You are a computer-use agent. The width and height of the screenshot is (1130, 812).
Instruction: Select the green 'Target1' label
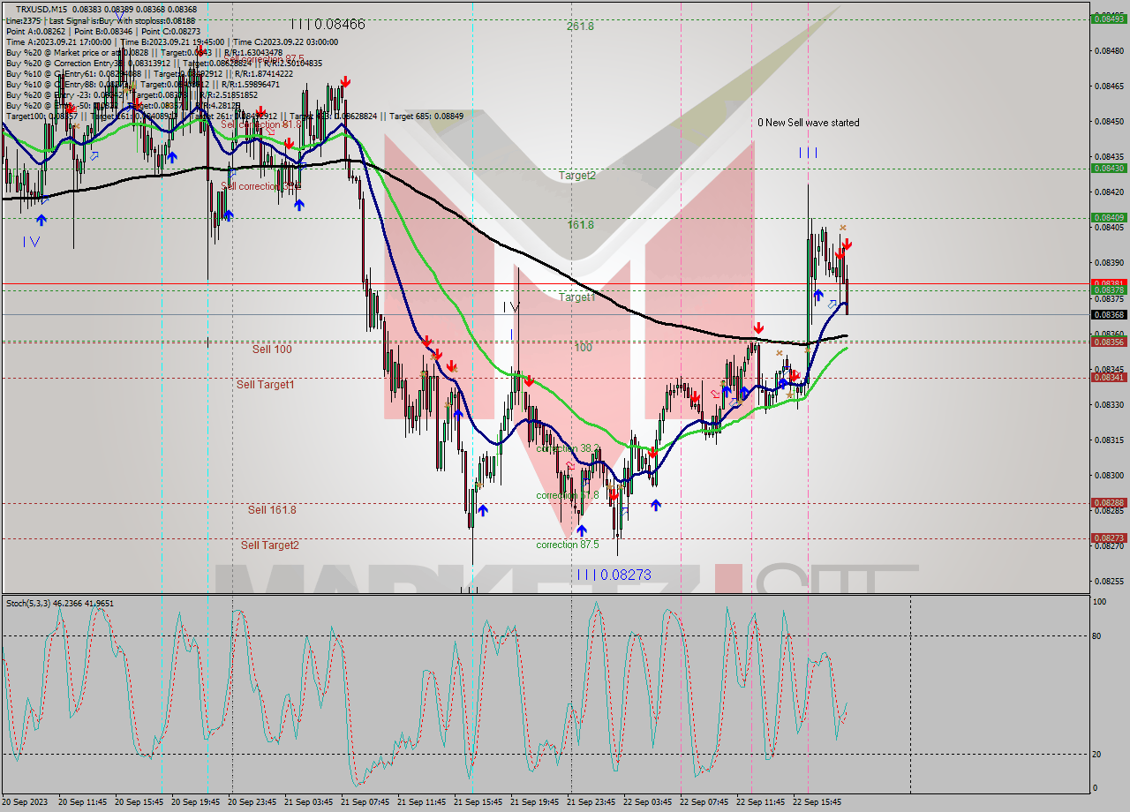point(576,297)
